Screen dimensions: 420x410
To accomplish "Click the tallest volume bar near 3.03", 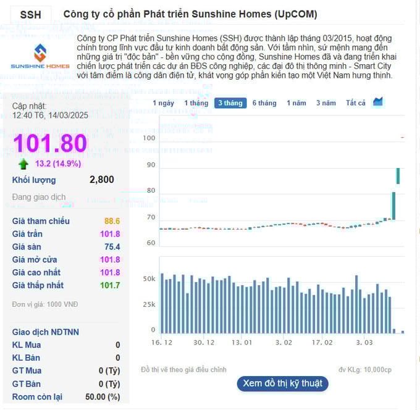I will (356, 304).
